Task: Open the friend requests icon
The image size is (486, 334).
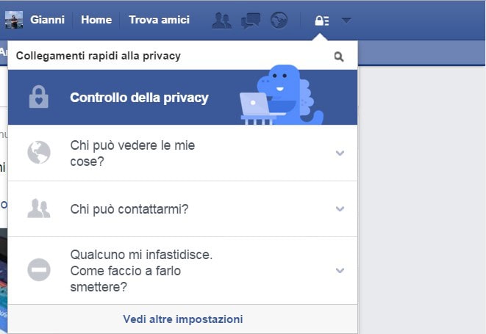Action: pyautogui.click(x=221, y=21)
